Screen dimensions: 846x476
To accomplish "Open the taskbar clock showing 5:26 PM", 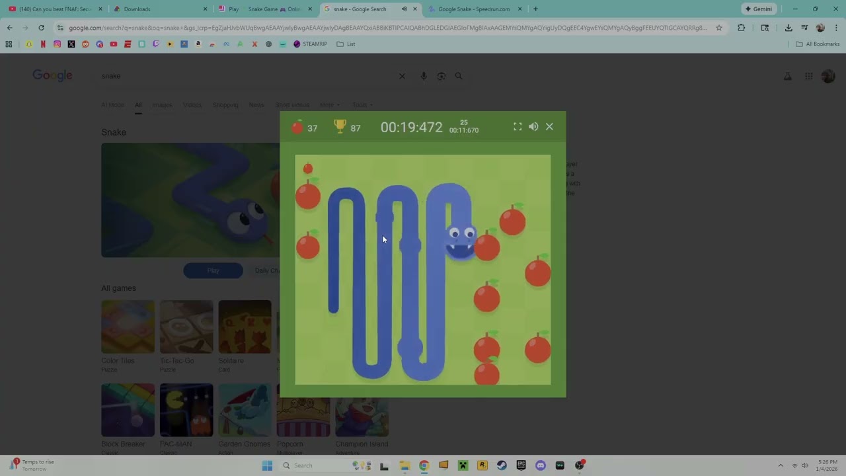I will click(827, 465).
